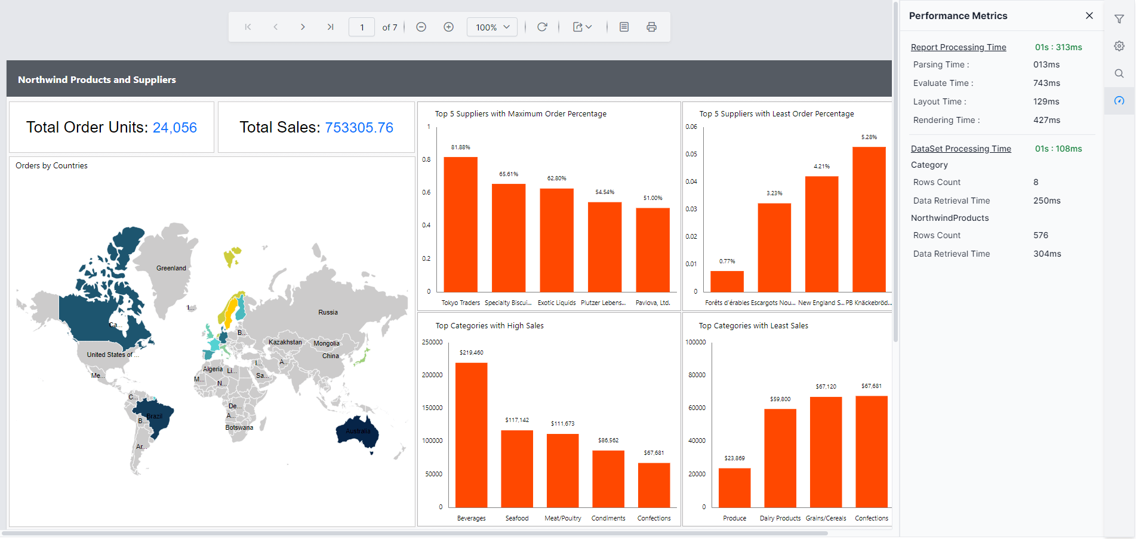1136x539 pixels.
Task: Jump to the last page
Action: coord(330,27)
